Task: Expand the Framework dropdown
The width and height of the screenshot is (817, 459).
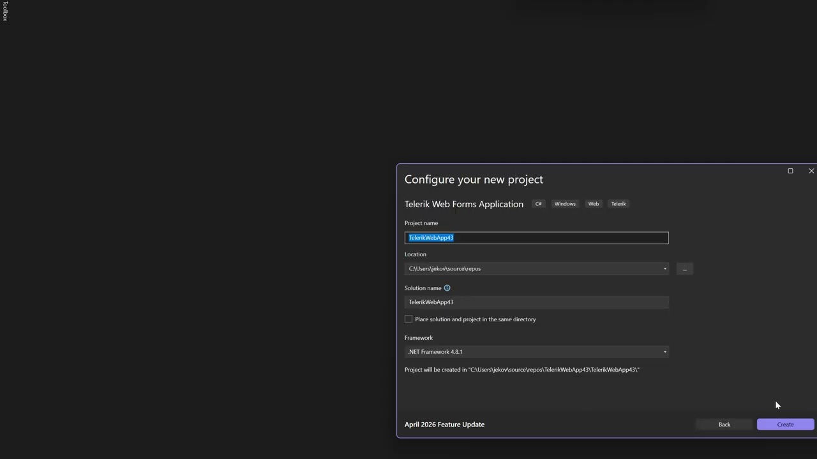Action: tap(664, 352)
